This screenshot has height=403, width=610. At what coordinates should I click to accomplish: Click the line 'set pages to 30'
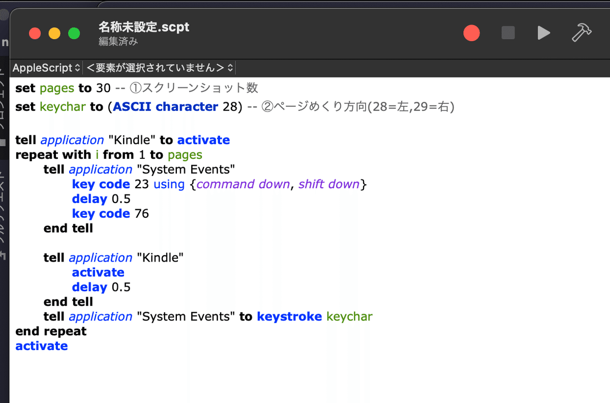pos(63,88)
